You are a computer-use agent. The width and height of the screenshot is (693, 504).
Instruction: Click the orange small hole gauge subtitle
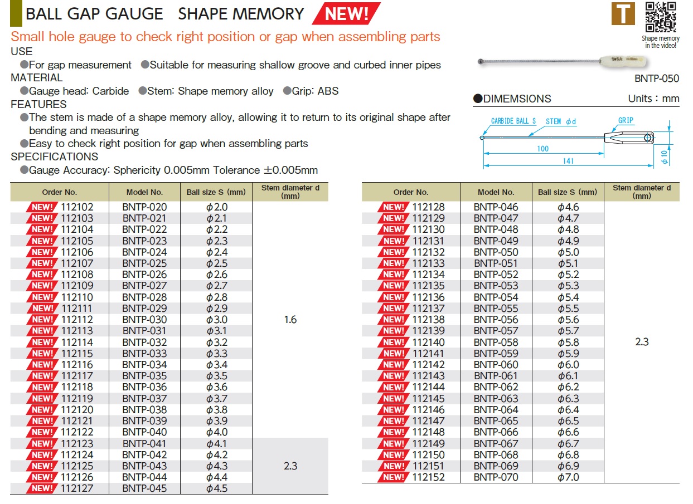pos(226,37)
